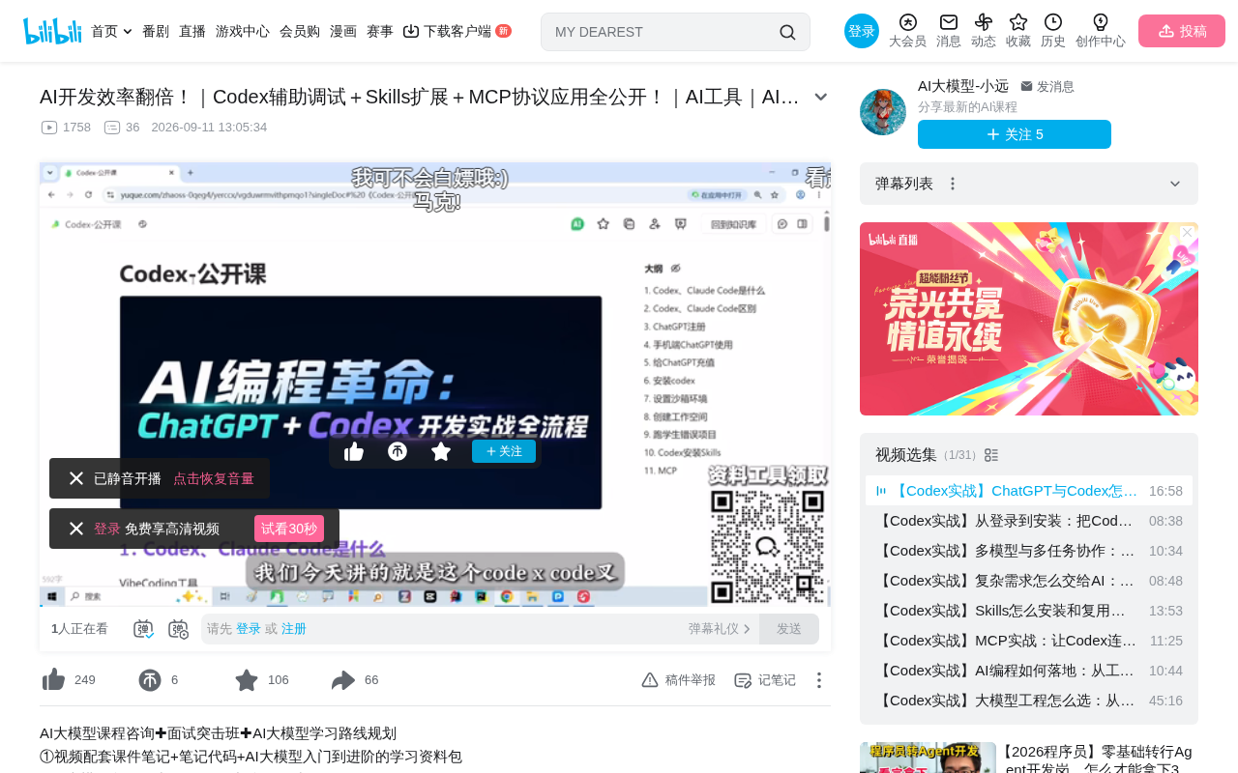Open uploader AI大模型-小远 avatar

(883, 112)
